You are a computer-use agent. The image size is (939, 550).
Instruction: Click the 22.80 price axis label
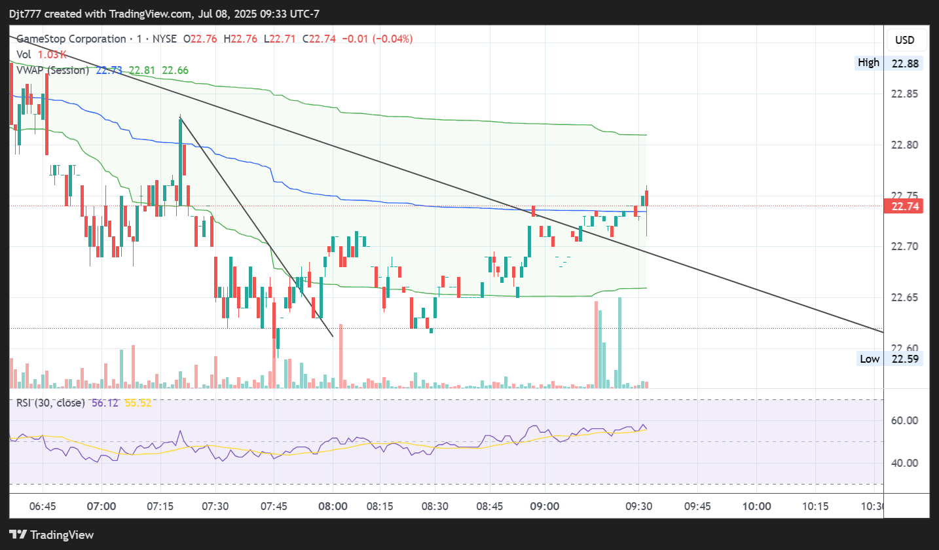(x=904, y=145)
